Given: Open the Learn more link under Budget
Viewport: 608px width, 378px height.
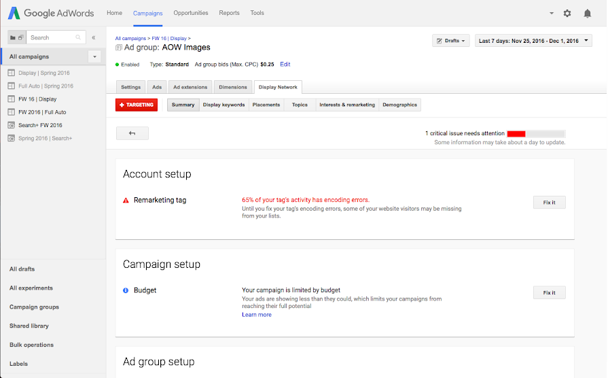Looking at the screenshot, I should (257, 315).
